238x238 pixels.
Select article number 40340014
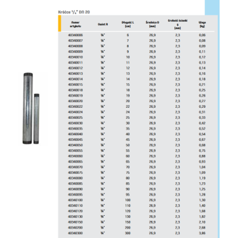[x=76, y=79]
